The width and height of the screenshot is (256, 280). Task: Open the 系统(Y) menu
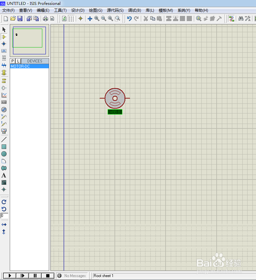pos(184,10)
